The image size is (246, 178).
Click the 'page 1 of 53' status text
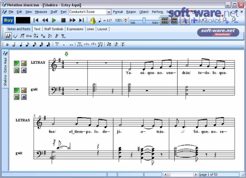pos(208,174)
